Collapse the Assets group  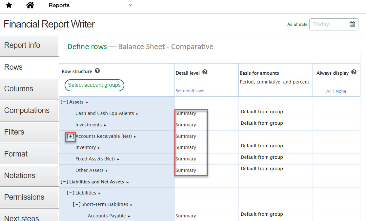(x=64, y=102)
